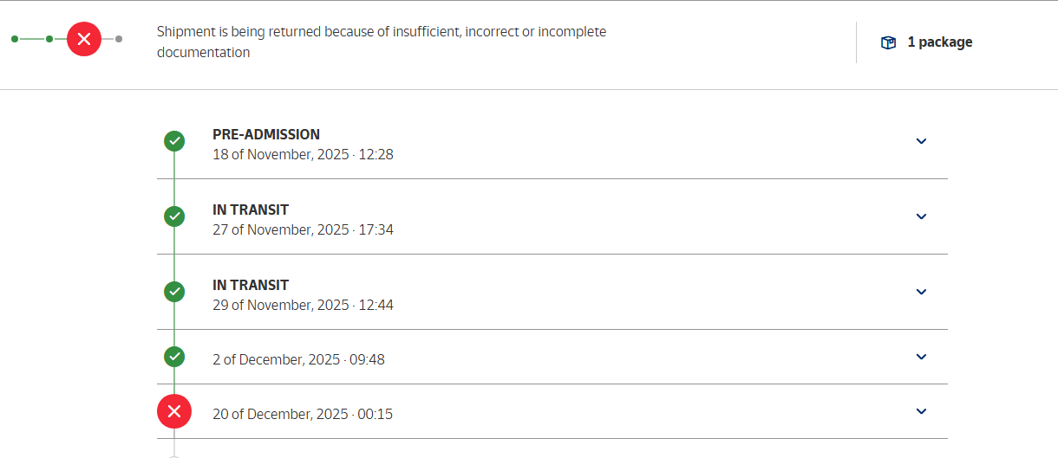Click the green checkmark beside PRE-ADMISSION
This screenshot has width=1058, height=458.
pyautogui.click(x=174, y=140)
